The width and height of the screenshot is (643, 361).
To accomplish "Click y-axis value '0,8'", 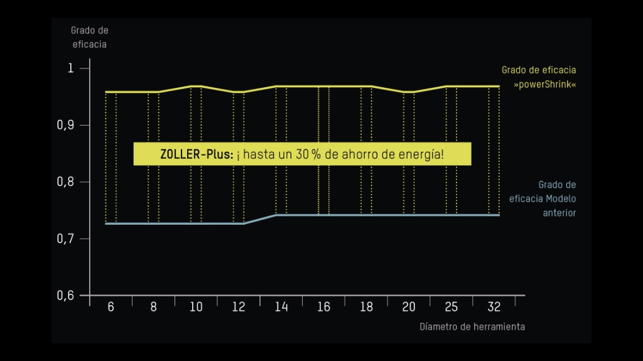I will click(65, 181).
